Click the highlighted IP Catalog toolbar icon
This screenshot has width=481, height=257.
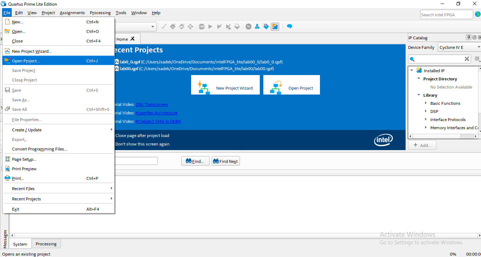[275, 27]
